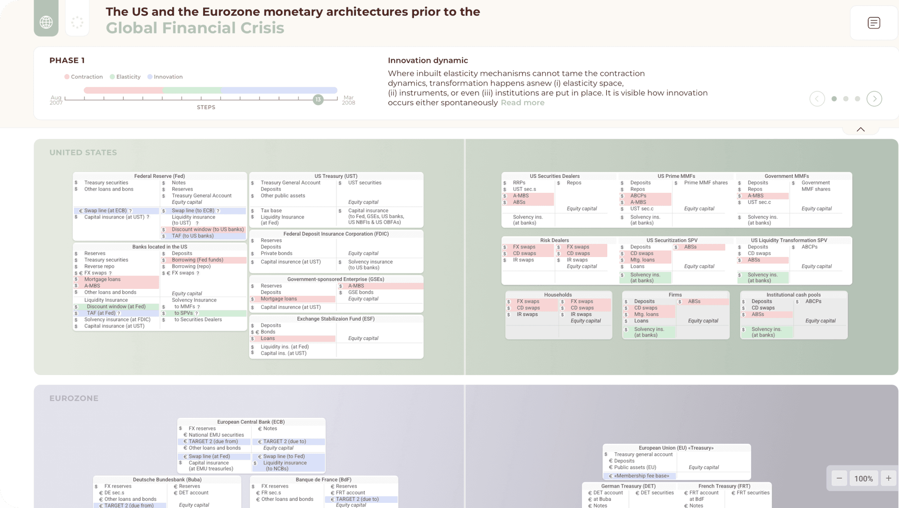Open the notes panel icon top right
Viewport: 899px width, 508px height.
tap(873, 22)
